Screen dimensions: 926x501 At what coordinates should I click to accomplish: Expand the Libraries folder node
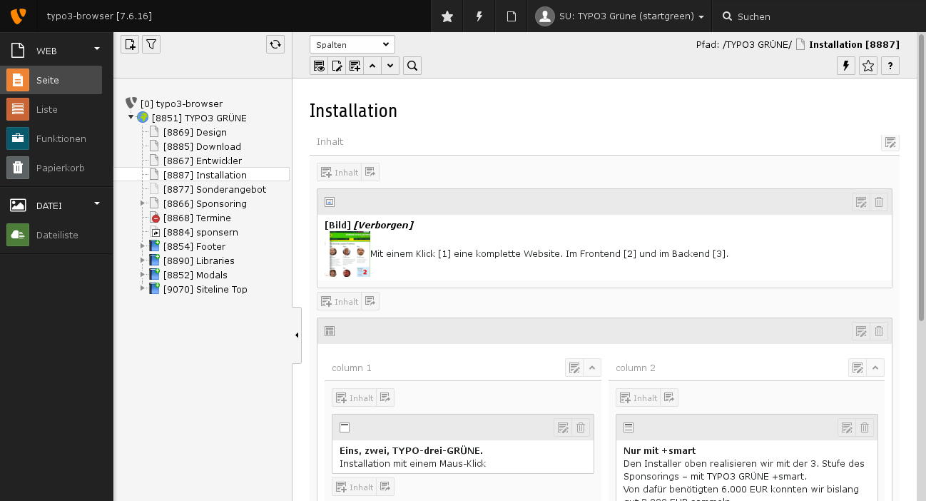tap(143, 260)
